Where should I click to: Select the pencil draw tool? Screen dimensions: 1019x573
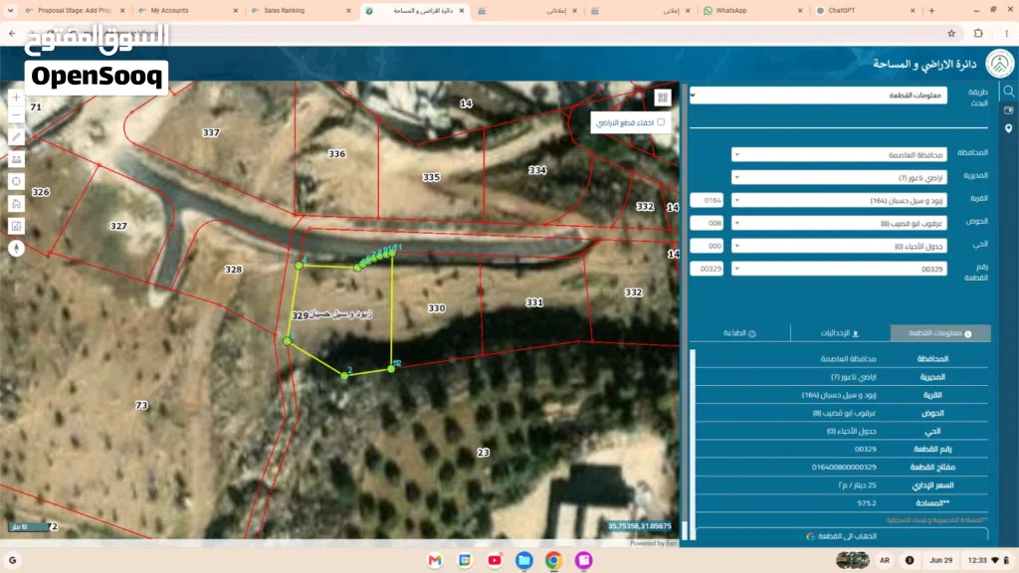(x=16, y=137)
